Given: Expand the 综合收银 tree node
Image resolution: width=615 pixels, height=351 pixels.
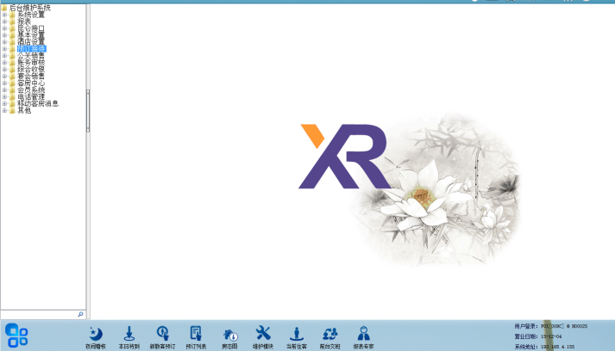Looking at the screenshot, I should pyautogui.click(x=4, y=70).
